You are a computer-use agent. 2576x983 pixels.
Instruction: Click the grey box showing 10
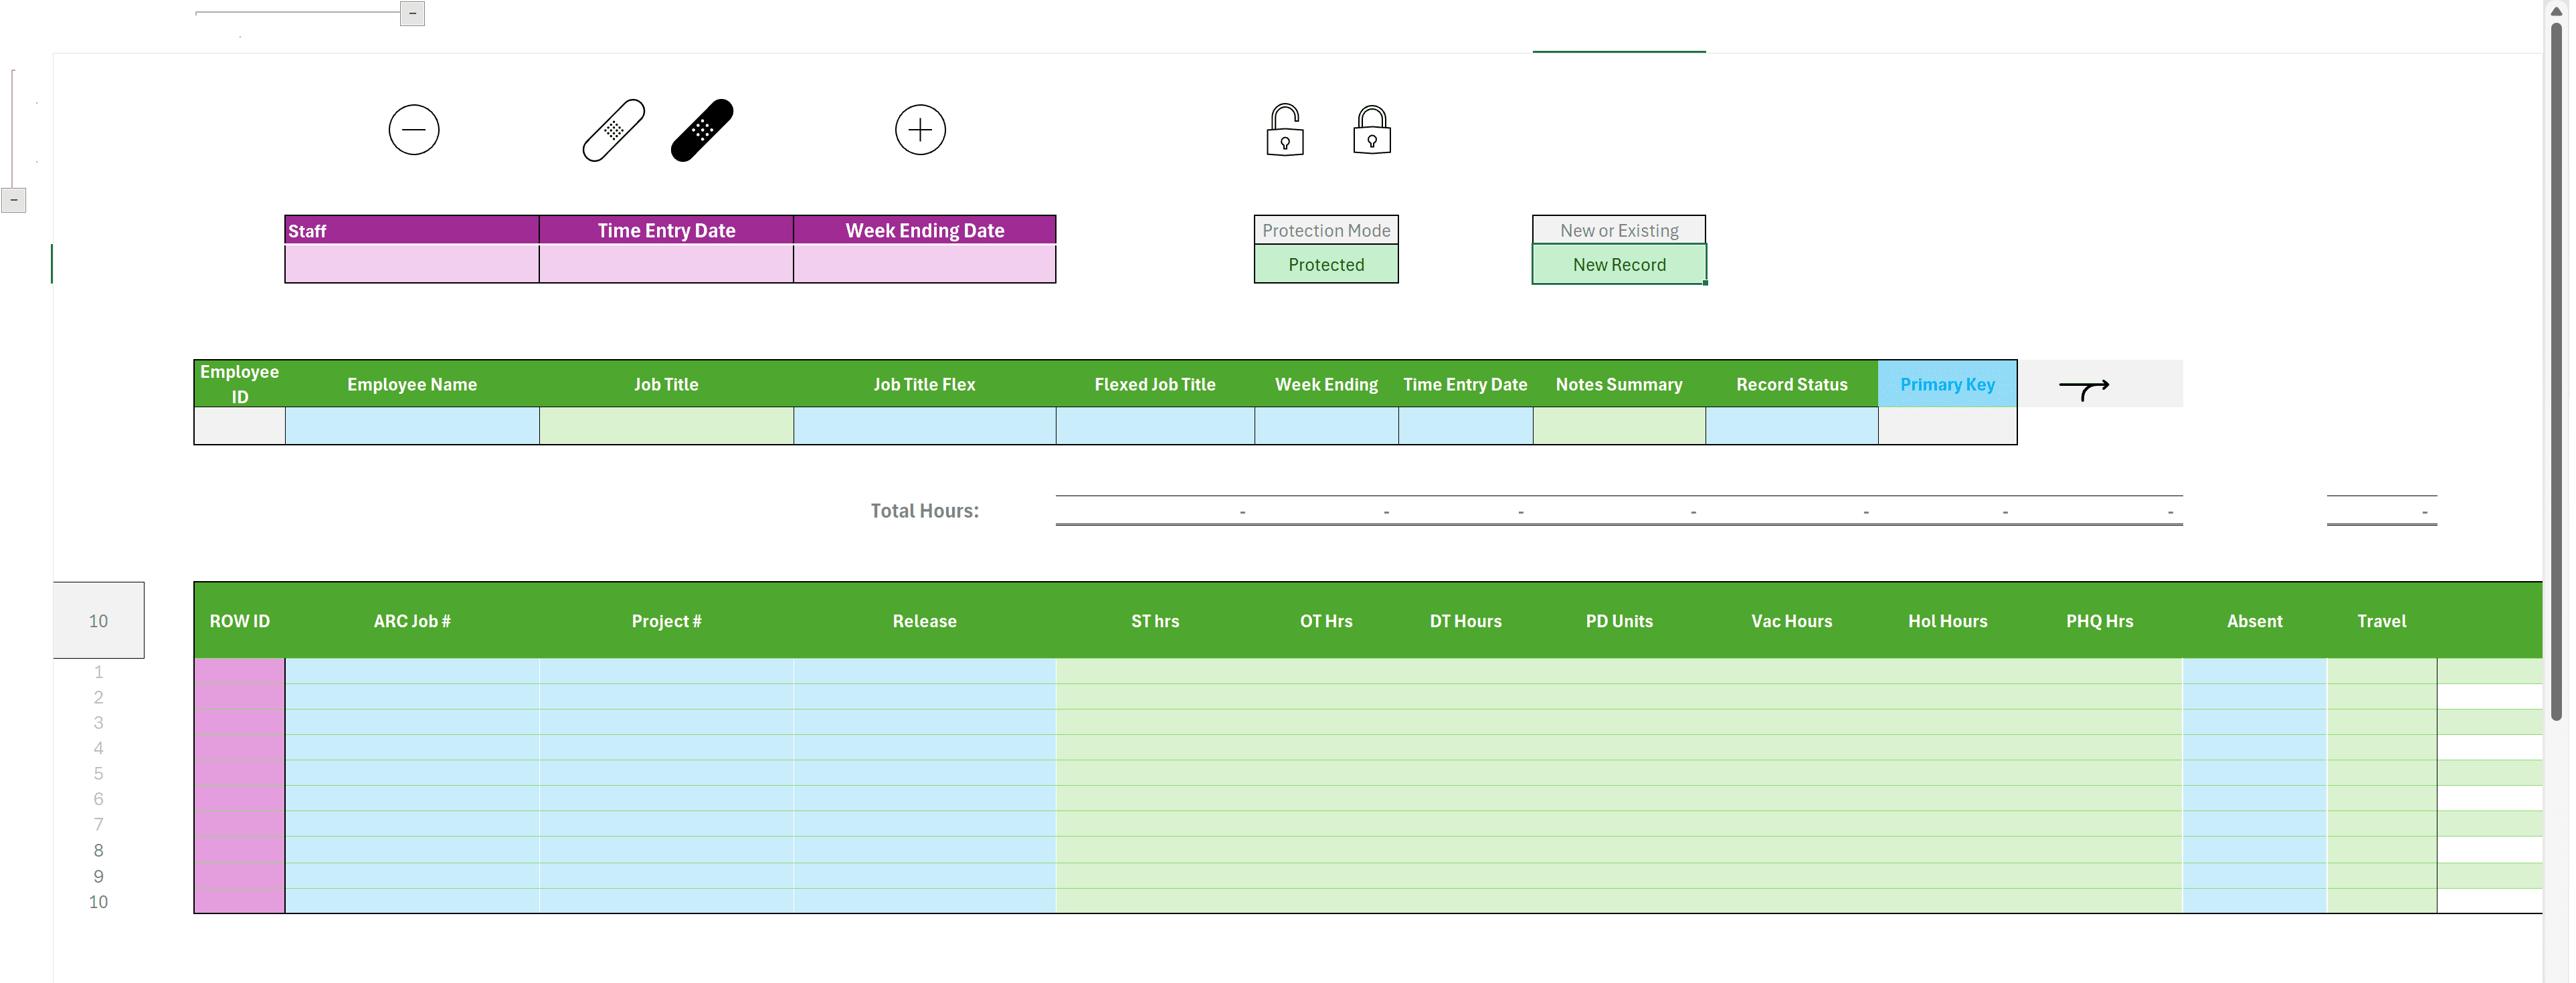(98, 621)
